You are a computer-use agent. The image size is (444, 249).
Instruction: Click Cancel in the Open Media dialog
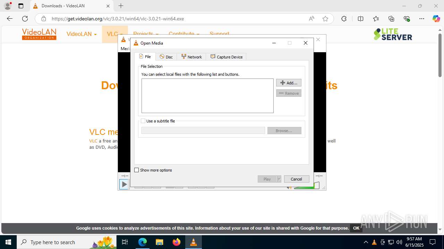coord(297,179)
